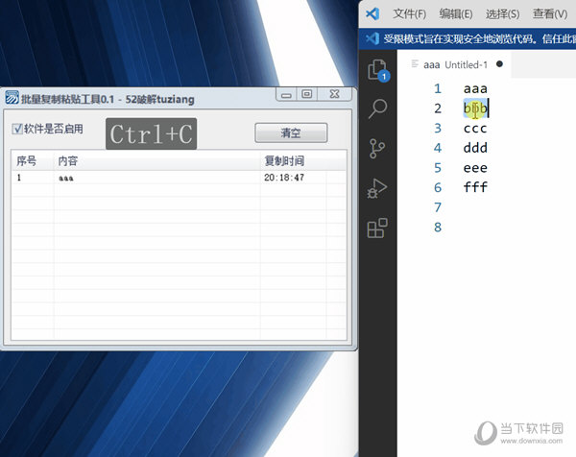576x457 pixels.
Task: Open the Source Control view
Action: [x=377, y=148]
